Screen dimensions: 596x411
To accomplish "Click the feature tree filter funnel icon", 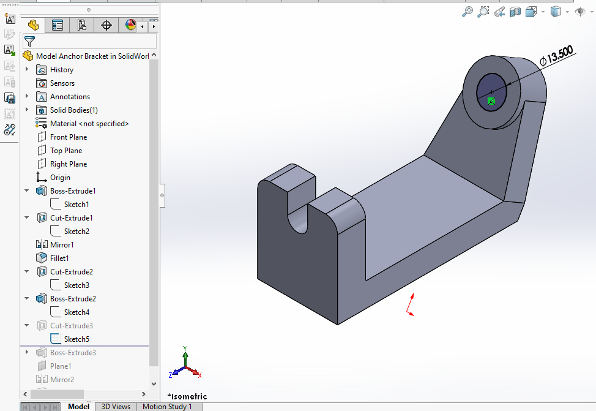I will click(x=29, y=42).
